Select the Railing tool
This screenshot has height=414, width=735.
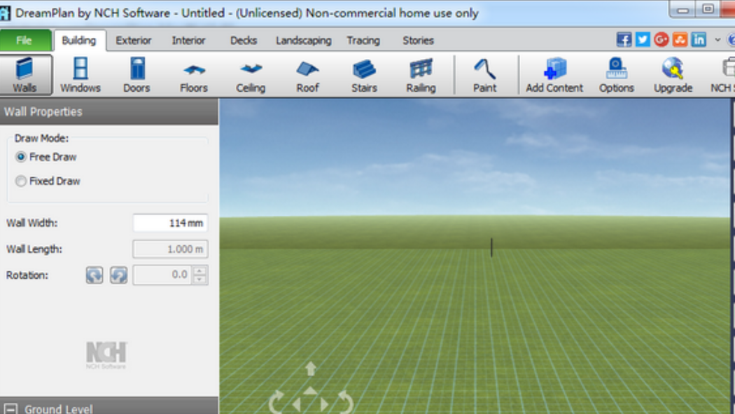421,75
